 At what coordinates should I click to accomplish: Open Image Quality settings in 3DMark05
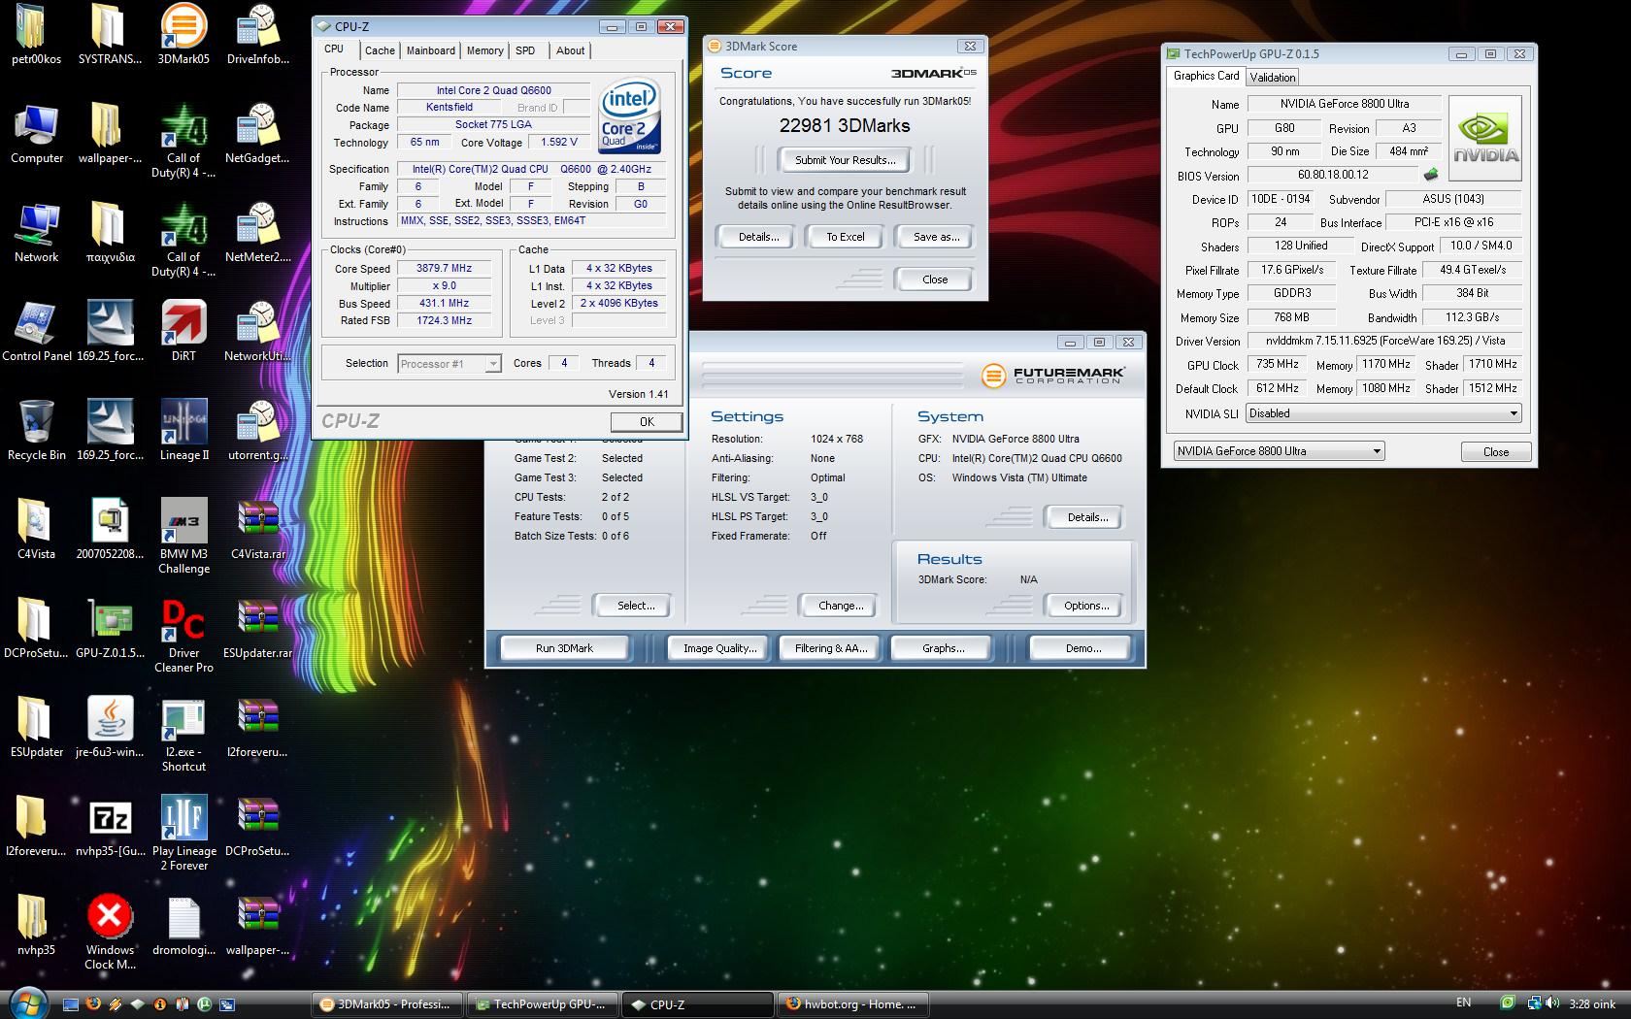[x=719, y=648]
